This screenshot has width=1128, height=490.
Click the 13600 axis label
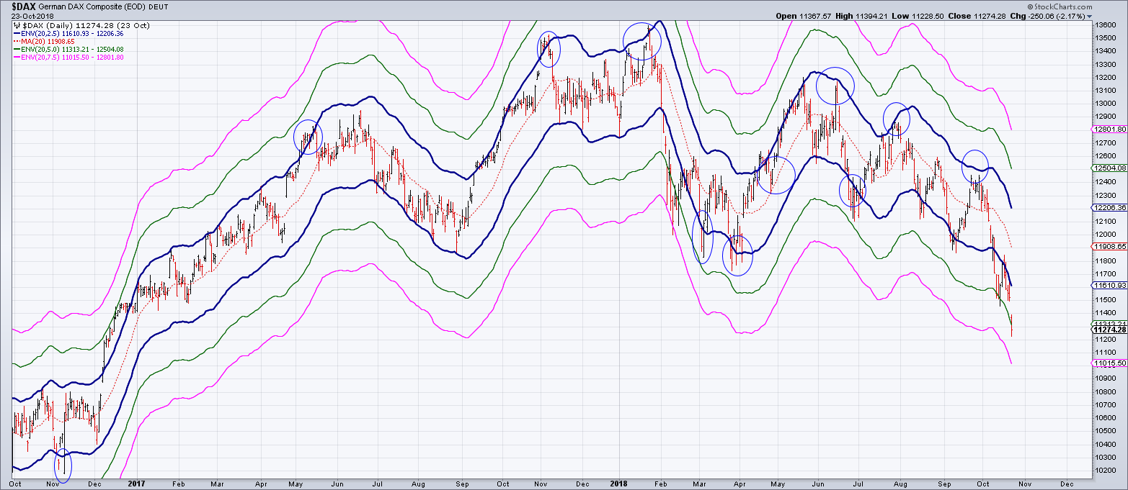[1106, 24]
